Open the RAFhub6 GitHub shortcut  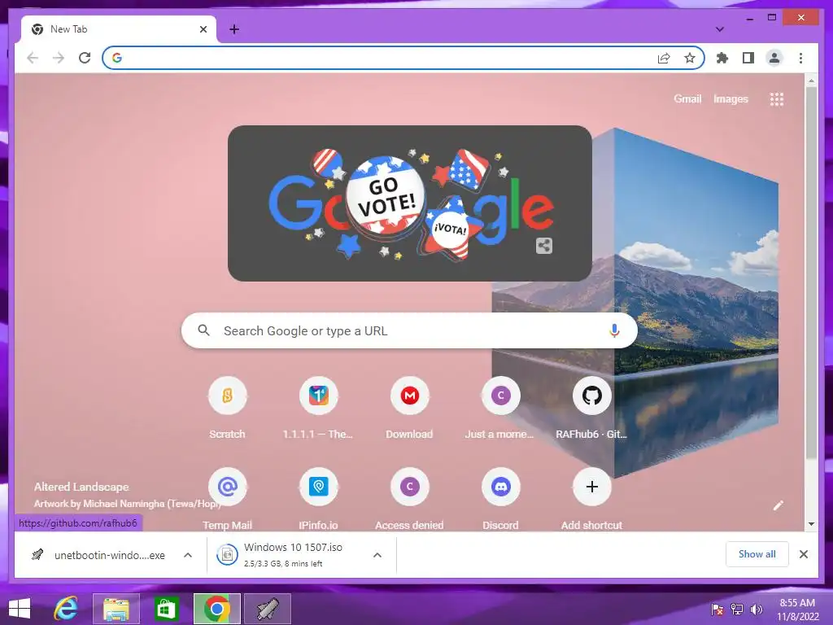[592, 407]
